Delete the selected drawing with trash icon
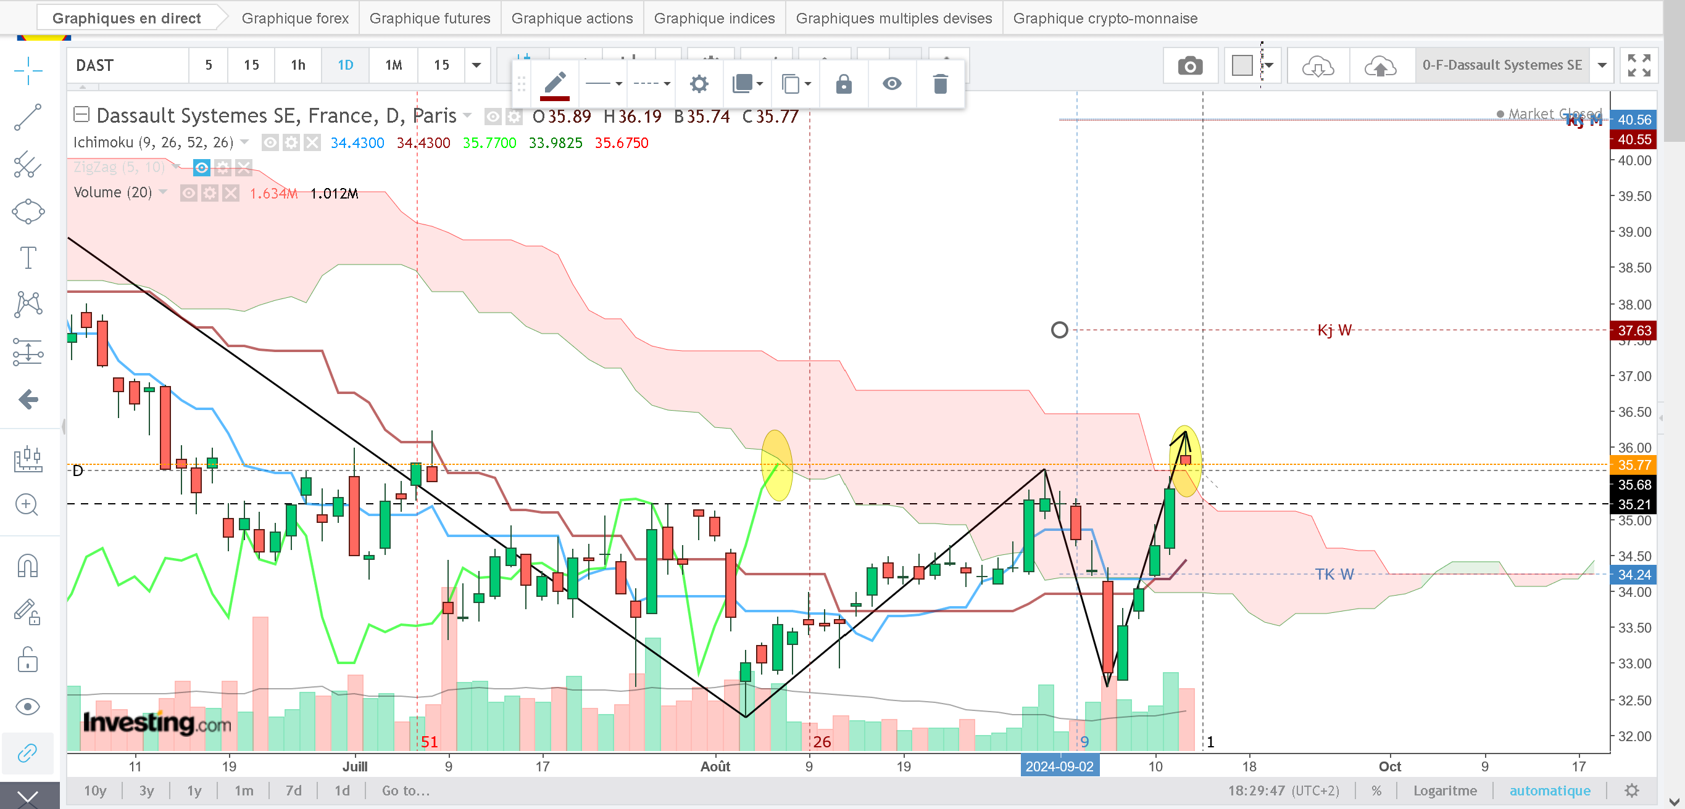Image resolution: width=1685 pixels, height=809 pixels. click(x=940, y=84)
